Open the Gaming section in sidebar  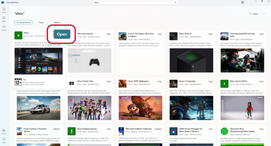coord(4,28)
